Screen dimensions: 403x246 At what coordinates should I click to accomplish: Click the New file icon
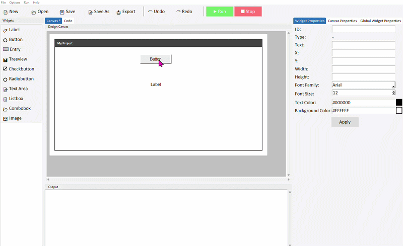[6, 12]
